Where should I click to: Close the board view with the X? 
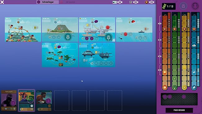pyautogui.click(x=2, y=2)
